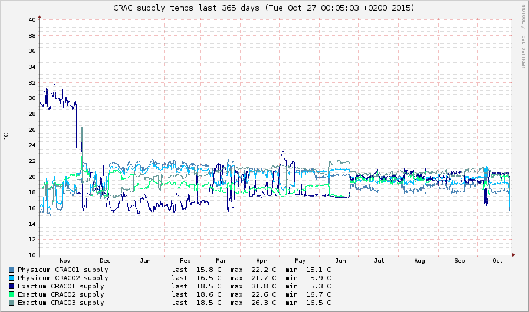
Task: Click the Physicum CRAC02 supply color swatch
Action: (12, 278)
